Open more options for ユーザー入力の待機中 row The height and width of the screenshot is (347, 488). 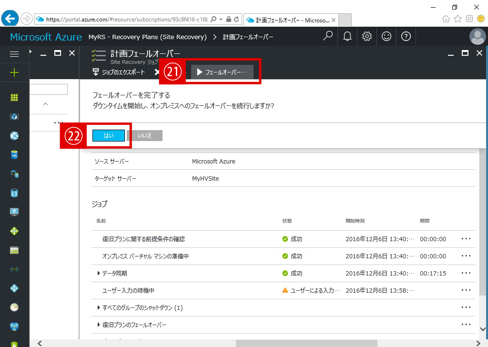[466, 290]
